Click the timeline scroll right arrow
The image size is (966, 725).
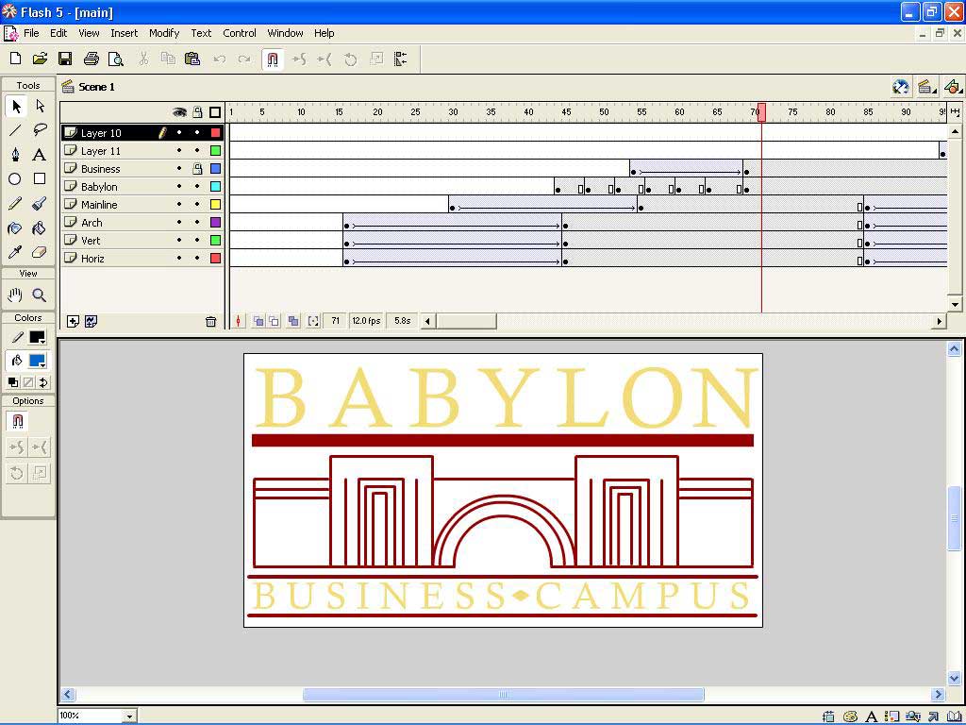point(940,321)
